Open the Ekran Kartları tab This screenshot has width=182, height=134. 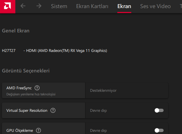[x=92, y=6]
